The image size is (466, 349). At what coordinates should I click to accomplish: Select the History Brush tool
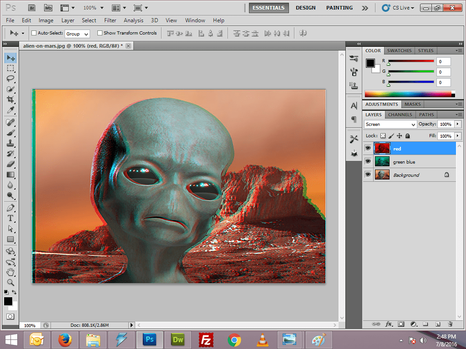click(10, 154)
